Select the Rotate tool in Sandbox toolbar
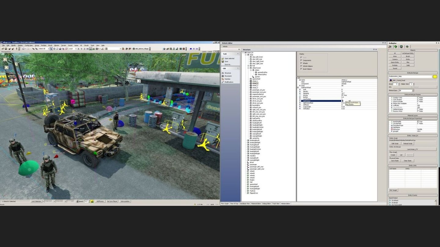Screen dimensions: 440x247 click(x=57, y=49)
